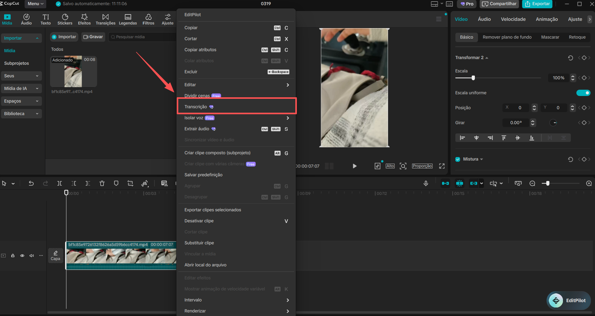Select the bf1c85e97..c4174.mp4 media thumbnail
This screenshot has height=316, width=595.
[74, 71]
